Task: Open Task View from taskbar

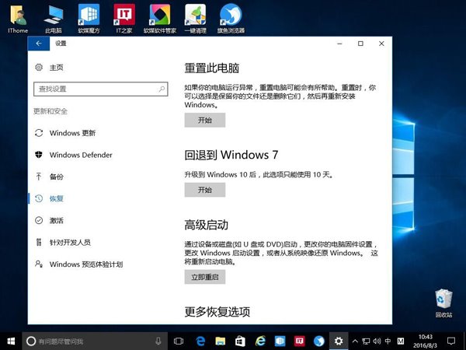Action: pyautogui.click(x=179, y=341)
